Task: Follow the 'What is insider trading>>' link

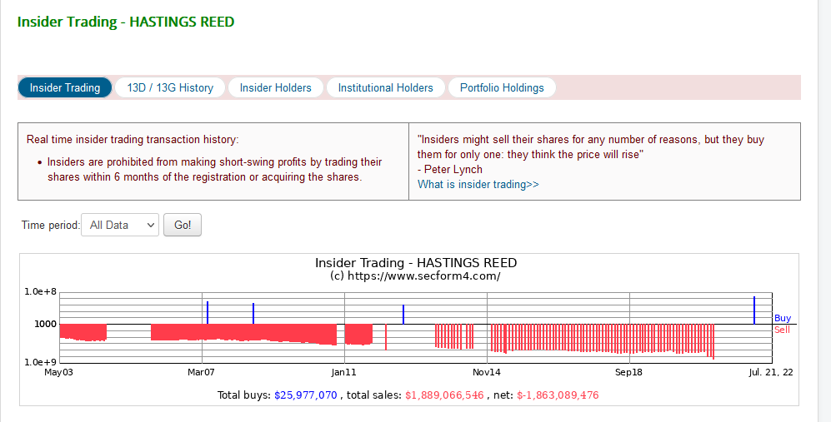Action: 478,184
